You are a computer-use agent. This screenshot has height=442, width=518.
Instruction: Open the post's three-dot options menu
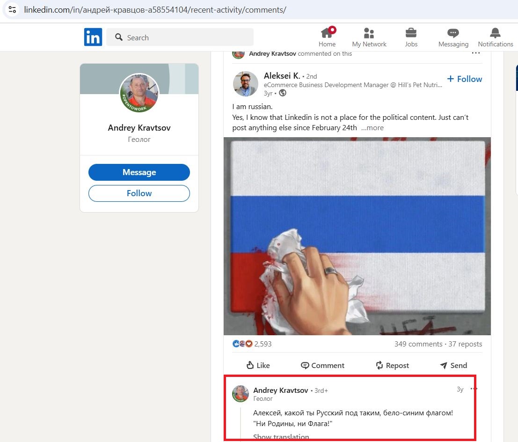pyautogui.click(x=476, y=53)
